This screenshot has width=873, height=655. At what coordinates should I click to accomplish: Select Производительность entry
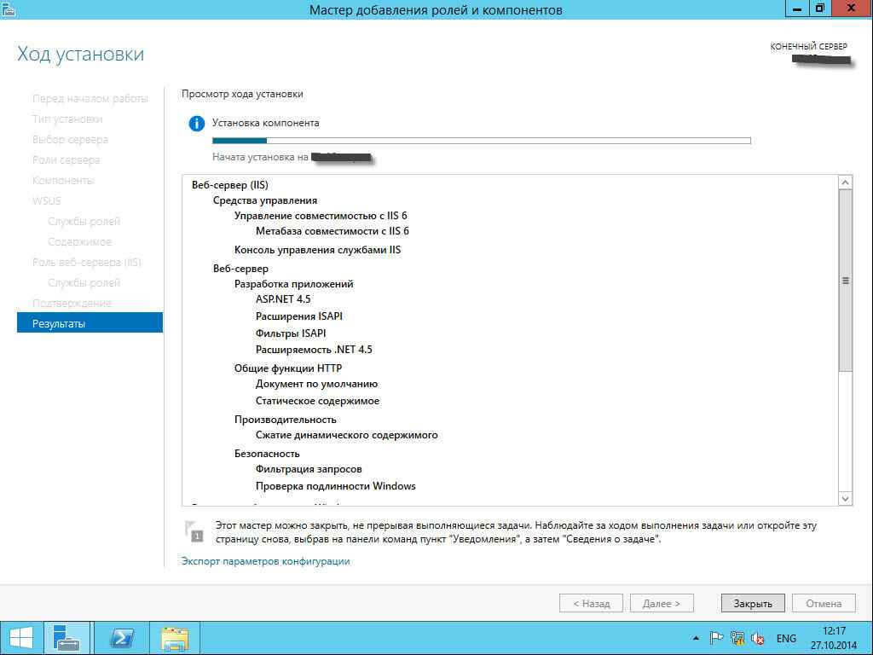(x=285, y=420)
